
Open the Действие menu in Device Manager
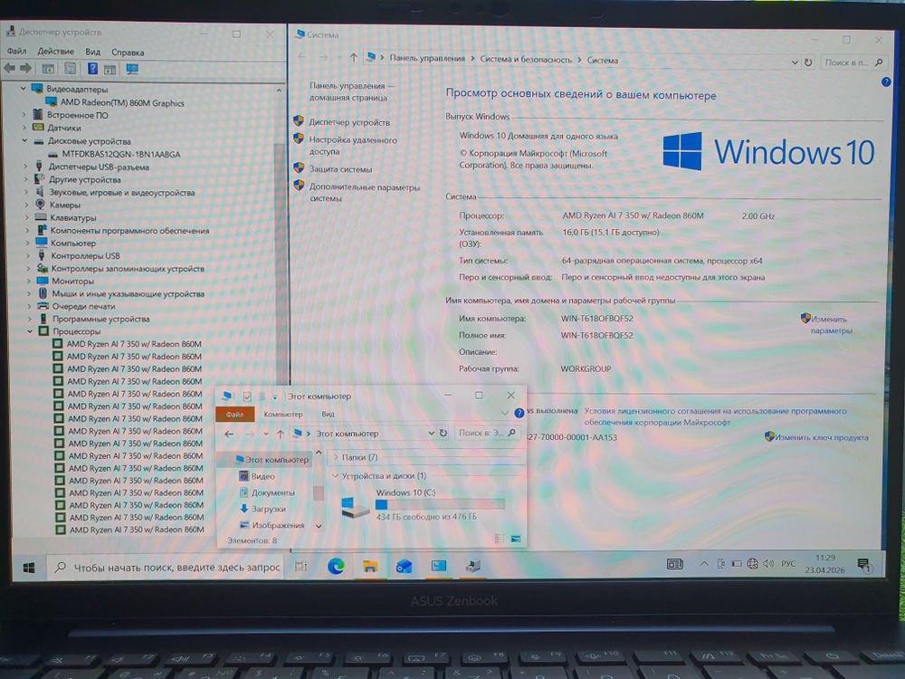pos(55,52)
